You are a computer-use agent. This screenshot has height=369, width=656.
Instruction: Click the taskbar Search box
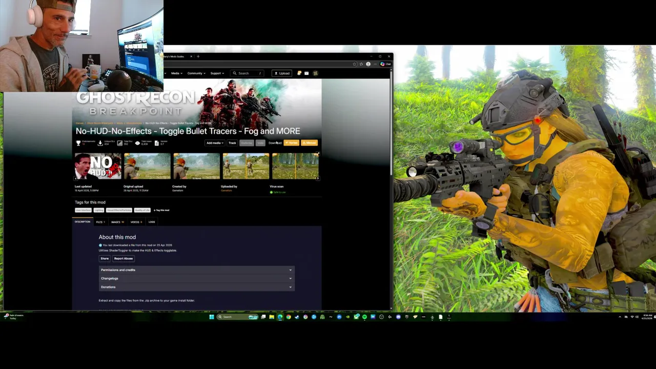(x=237, y=317)
